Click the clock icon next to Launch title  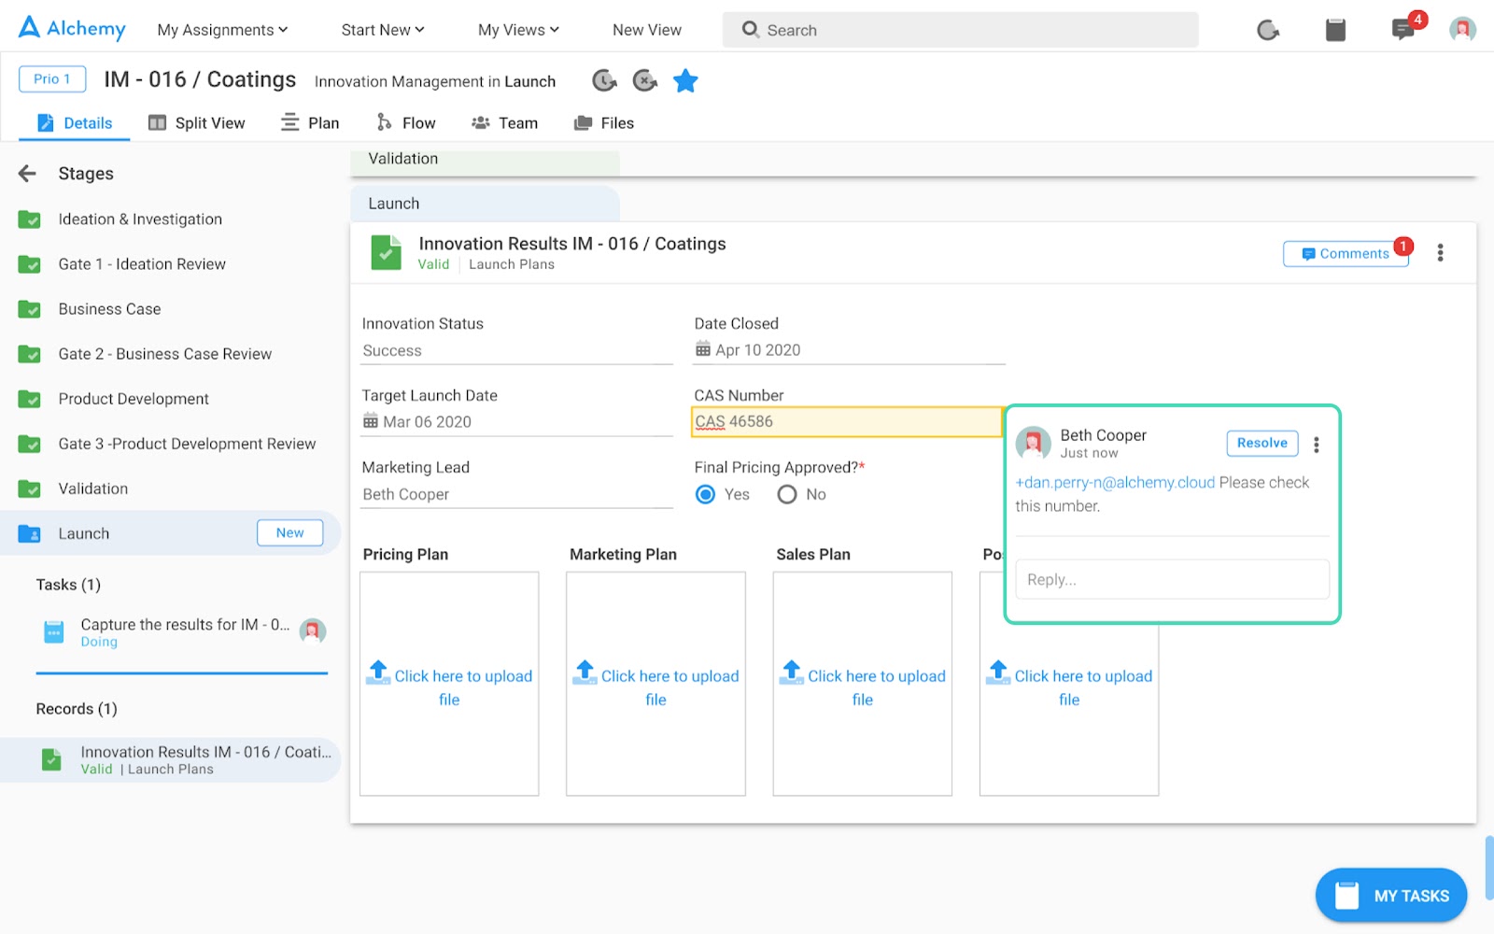(604, 81)
